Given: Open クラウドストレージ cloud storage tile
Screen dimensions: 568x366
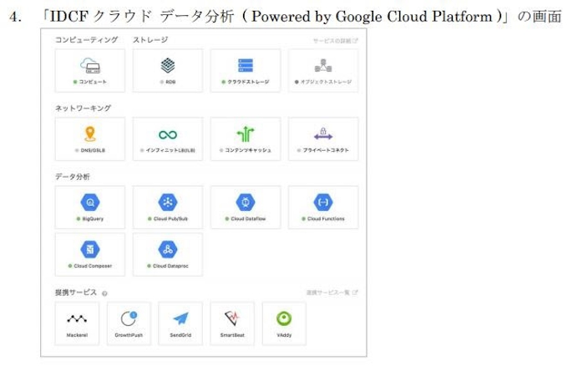Looking at the screenshot, I should tap(246, 70).
